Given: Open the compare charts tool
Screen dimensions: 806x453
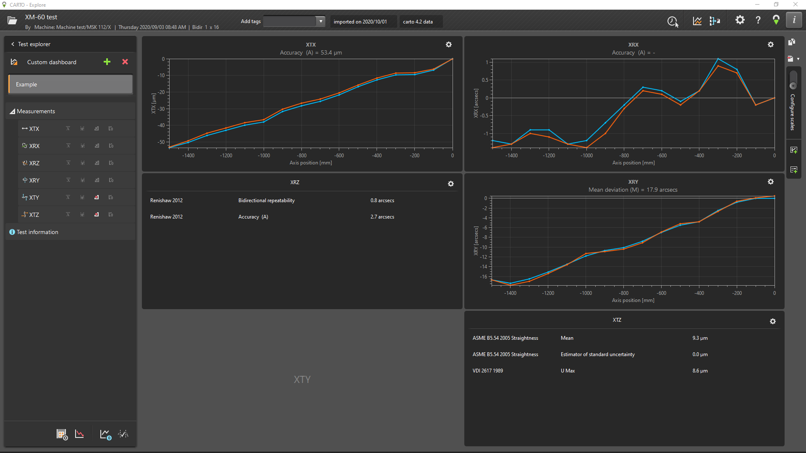Looking at the screenshot, I should (697, 21).
